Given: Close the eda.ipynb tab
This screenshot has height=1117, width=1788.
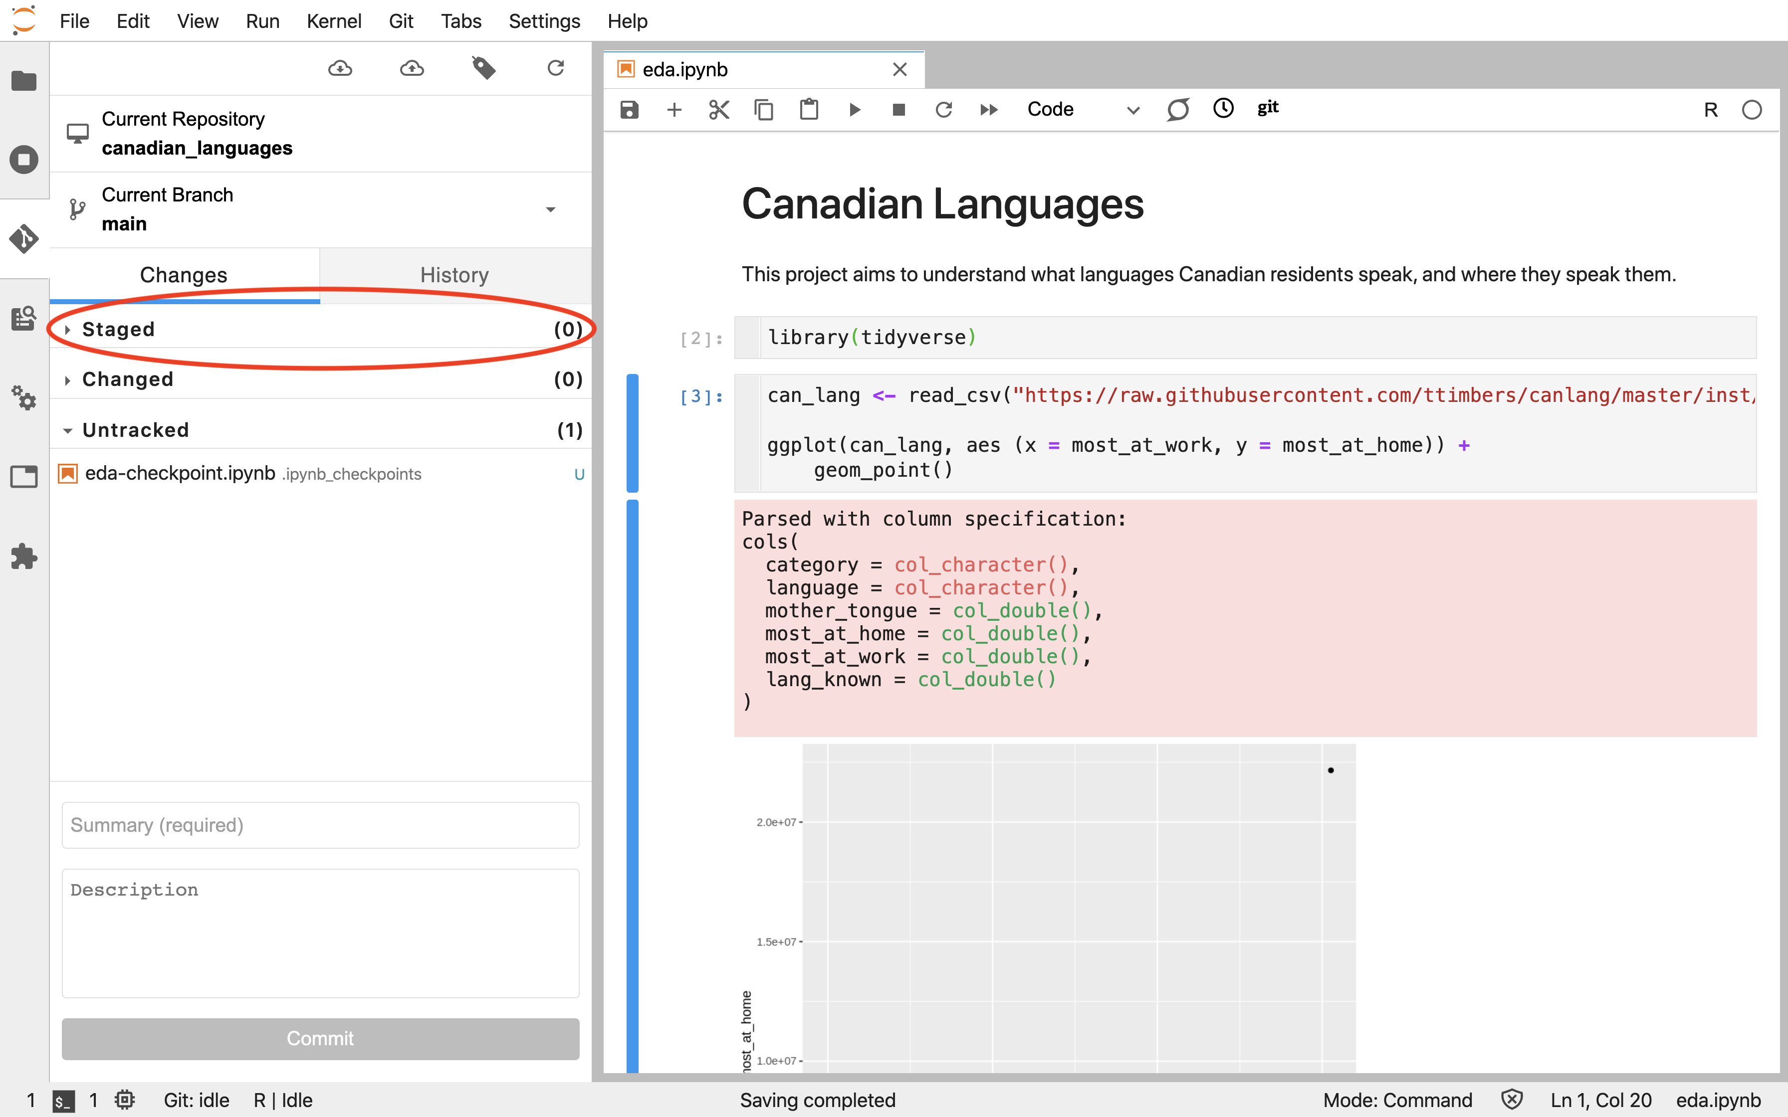Looking at the screenshot, I should click(x=899, y=69).
